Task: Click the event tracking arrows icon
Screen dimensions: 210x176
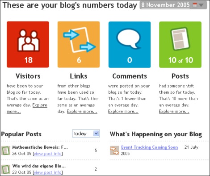Action: pyautogui.click(x=114, y=151)
